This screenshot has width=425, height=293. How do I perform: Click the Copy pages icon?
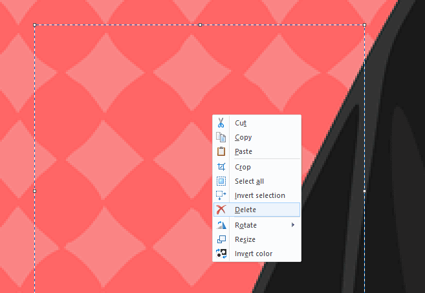click(221, 137)
